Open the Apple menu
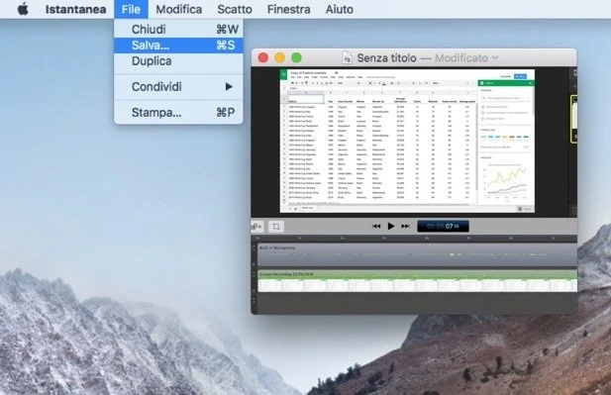Viewport: 611px width, 395px height. tap(23, 9)
